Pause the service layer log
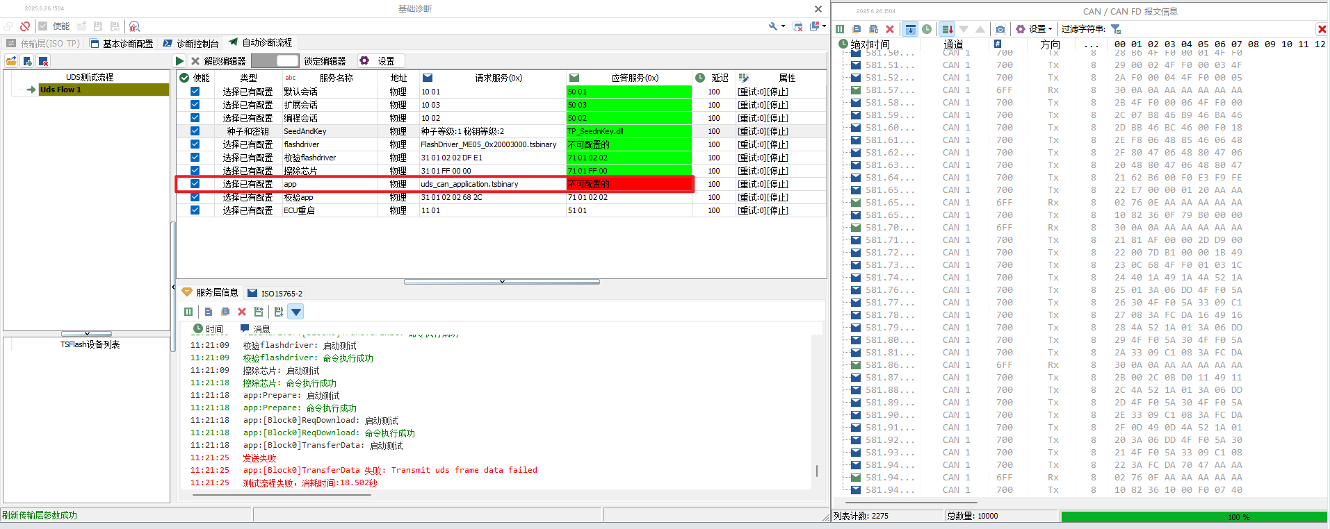This screenshot has width=1330, height=529. (x=188, y=312)
